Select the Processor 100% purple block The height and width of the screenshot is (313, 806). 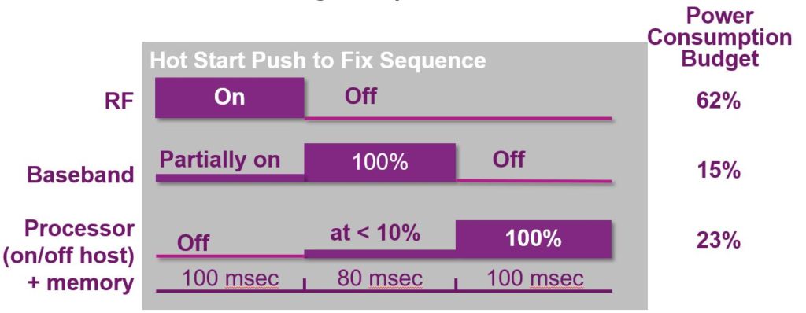click(x=534, y=239)
